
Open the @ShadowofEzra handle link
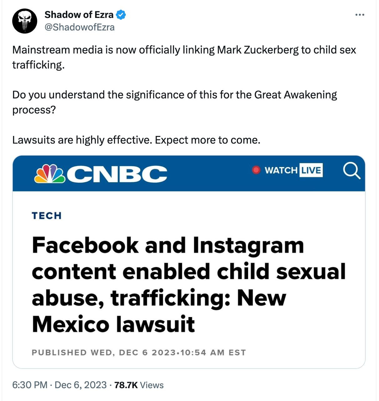[x=80, y=27]
